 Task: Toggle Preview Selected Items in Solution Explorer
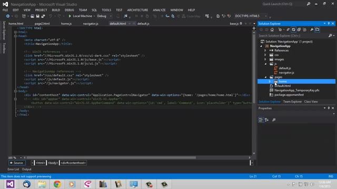(x=317, y=30)
